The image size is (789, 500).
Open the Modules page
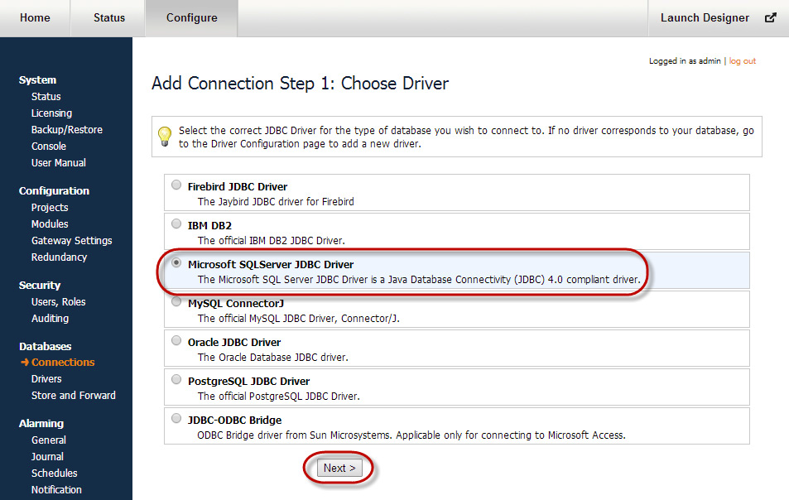[50, 224]
